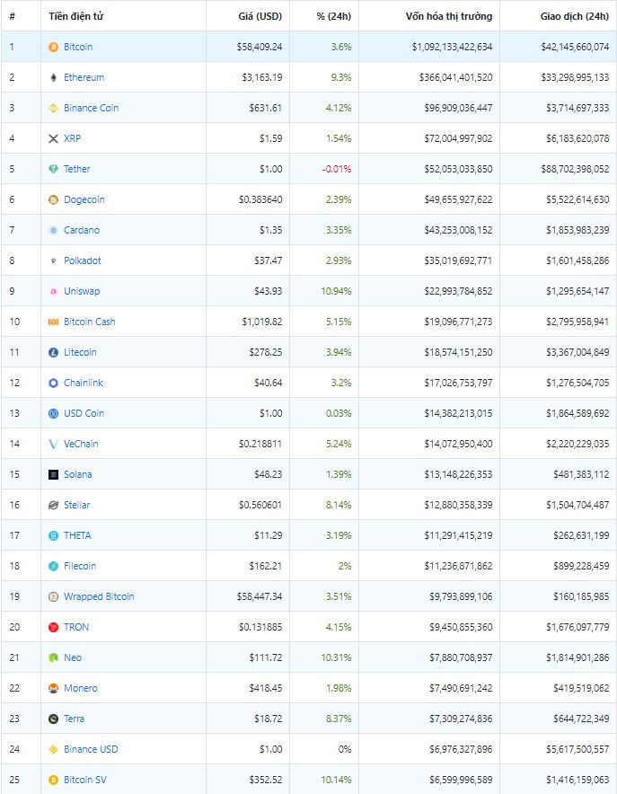The image size is (617, 794).
Task: Open the Bitcoin coin link
Action: (x=78, y=47)
